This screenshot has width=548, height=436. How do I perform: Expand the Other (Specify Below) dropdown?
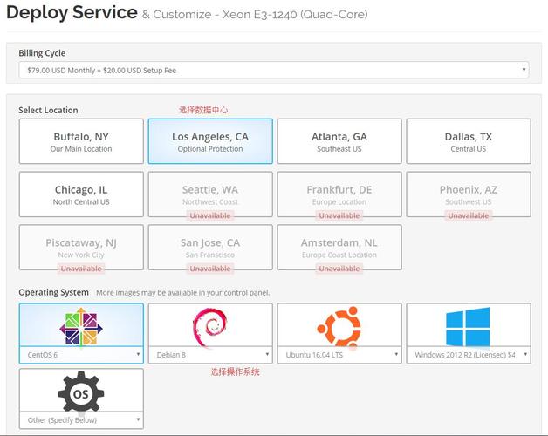pyautogui.click(x=81, y=420)
